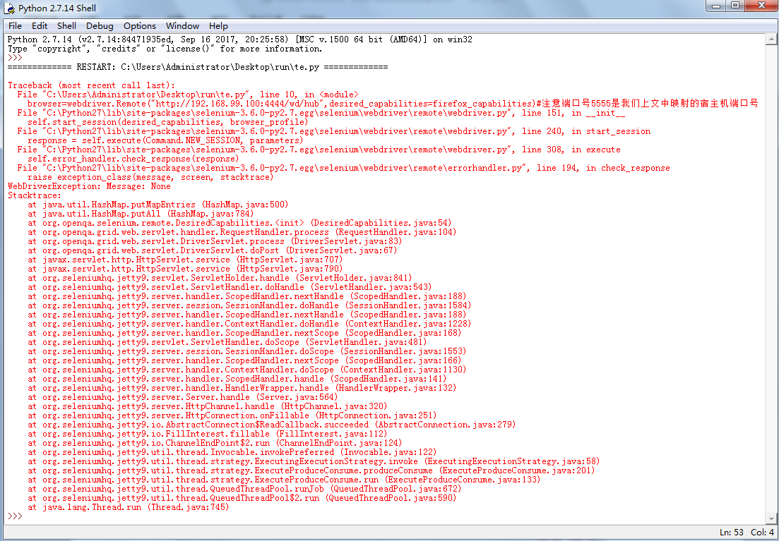Maximize the Python Shell window
Viewport: 779px width, 541px height.
(735, 6)
